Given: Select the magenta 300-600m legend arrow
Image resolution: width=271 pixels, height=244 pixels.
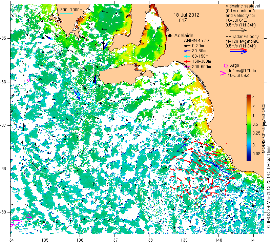Looking at the screenshot, I should tap(187, 67).
